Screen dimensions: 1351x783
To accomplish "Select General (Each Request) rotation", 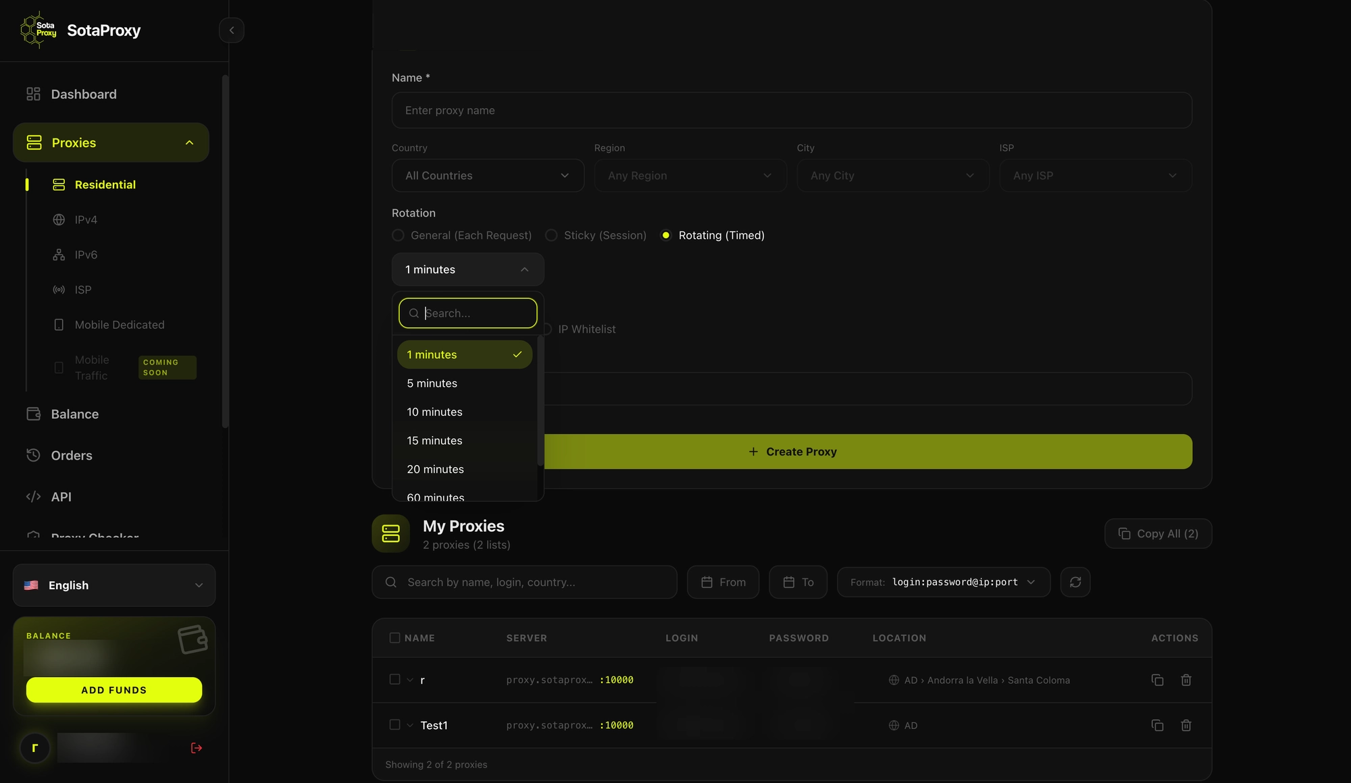I will click(462, 236).
